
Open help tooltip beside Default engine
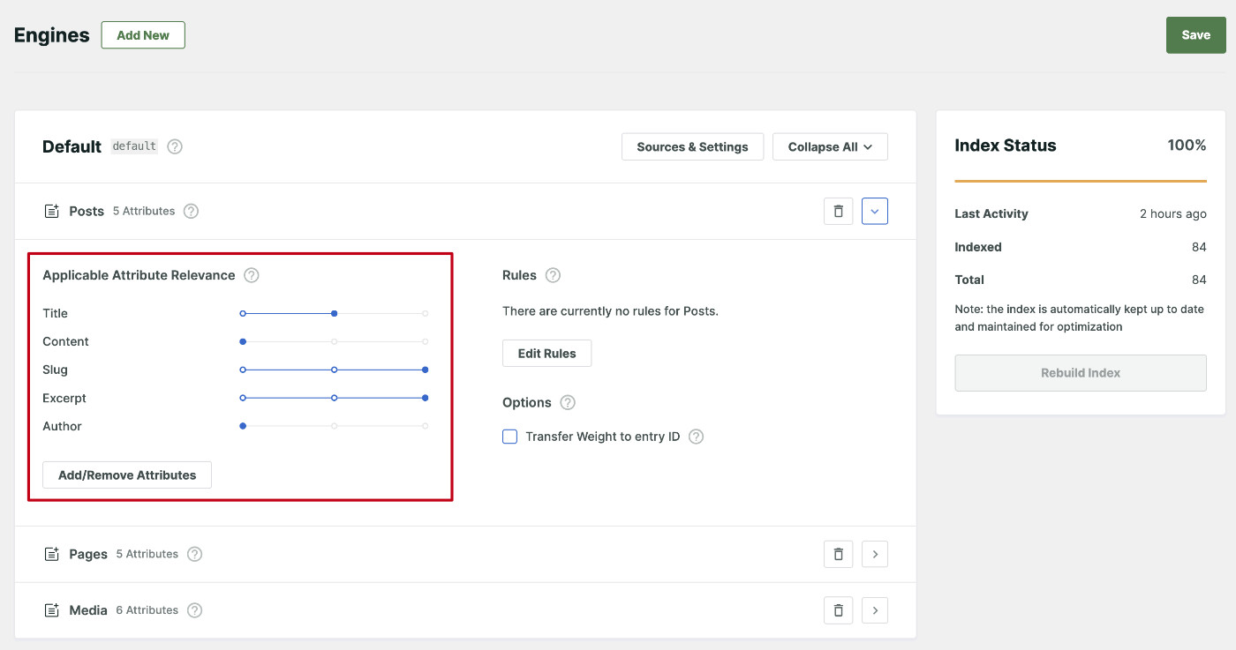(x=174, y=146)
